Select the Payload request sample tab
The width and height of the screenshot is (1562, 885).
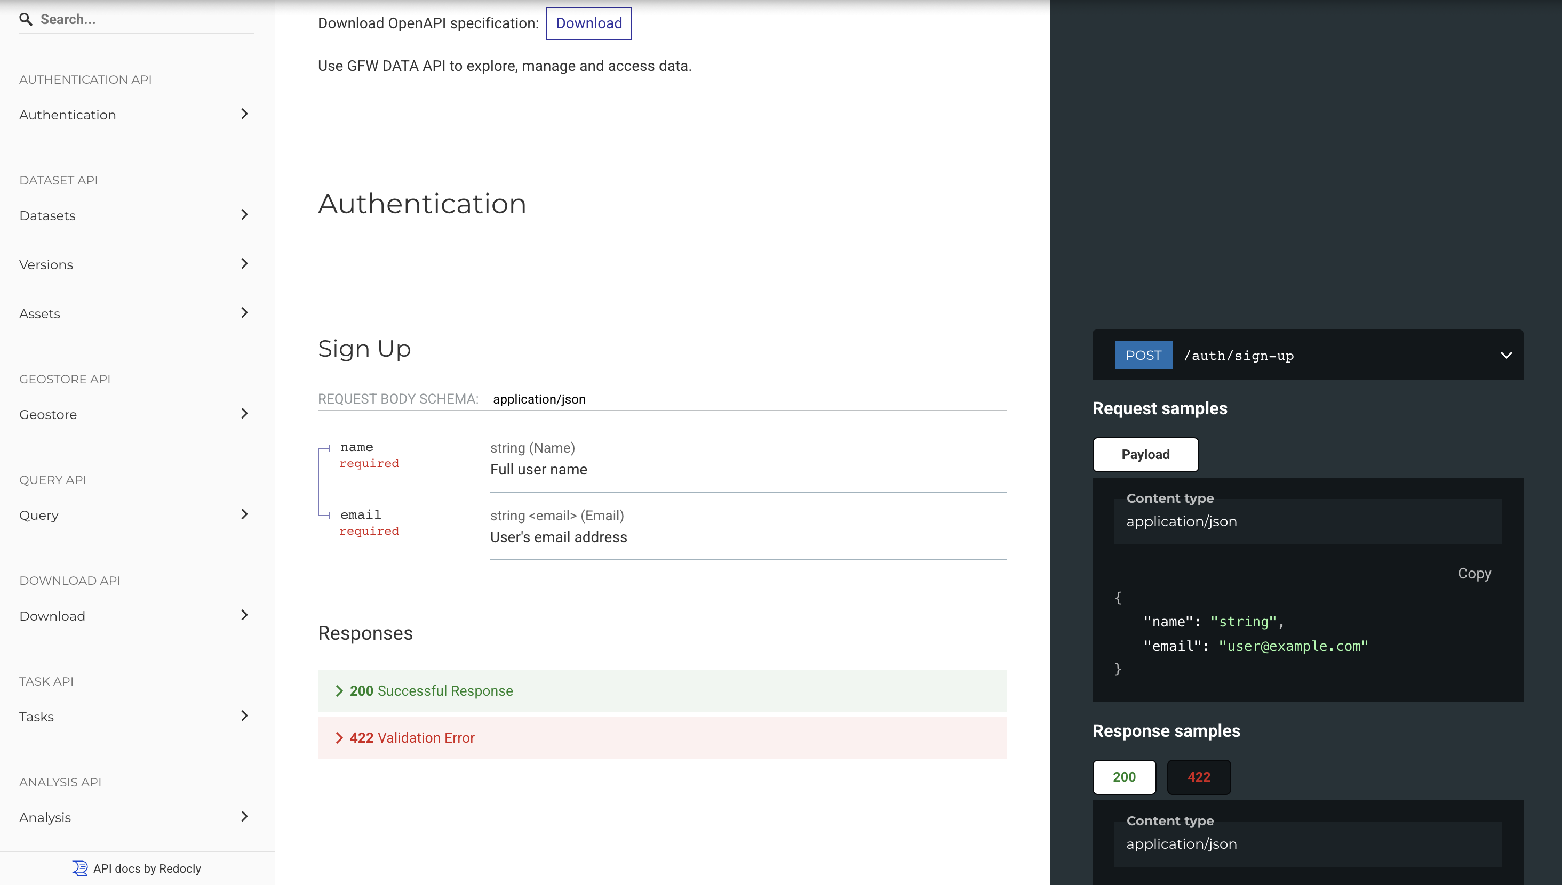1145,455
